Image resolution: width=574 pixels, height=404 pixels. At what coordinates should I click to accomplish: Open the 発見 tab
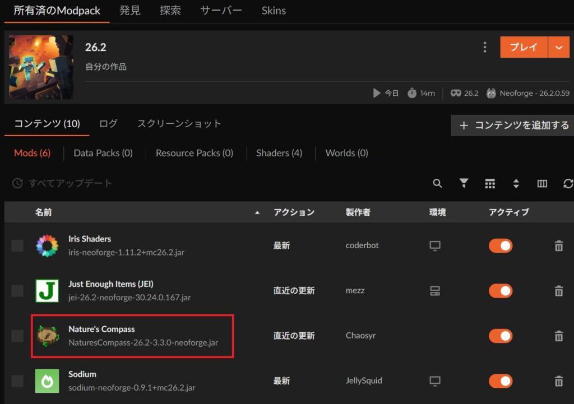pyautogui.click(x=130, y=11)
